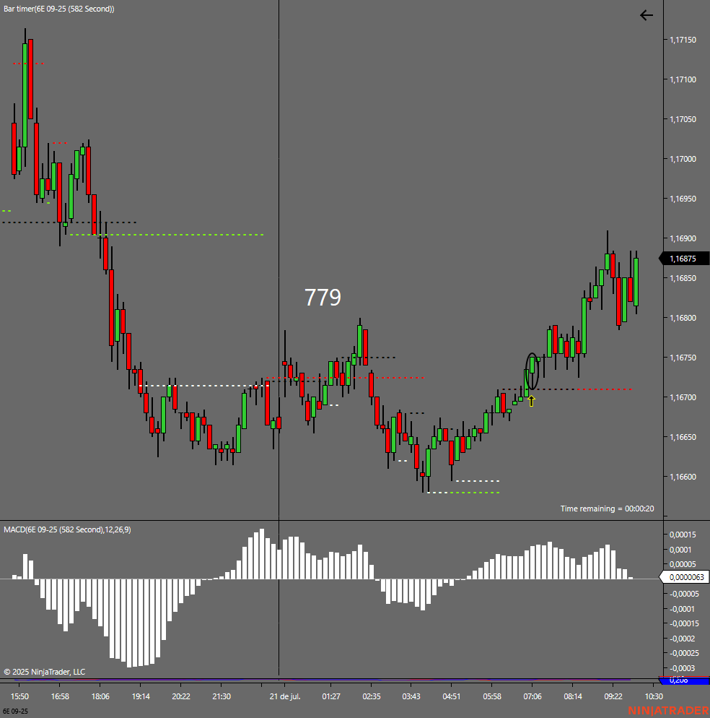
Task: Click the NinjaTrader logo text
Action: pos(668,711)
